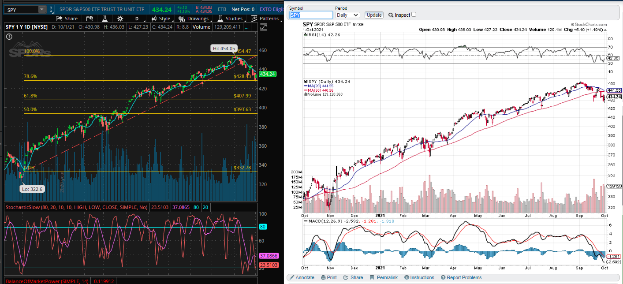Screen dimensions: 623x284
Task: Click the Annotate pencil icon
Action: coord(291,277)
